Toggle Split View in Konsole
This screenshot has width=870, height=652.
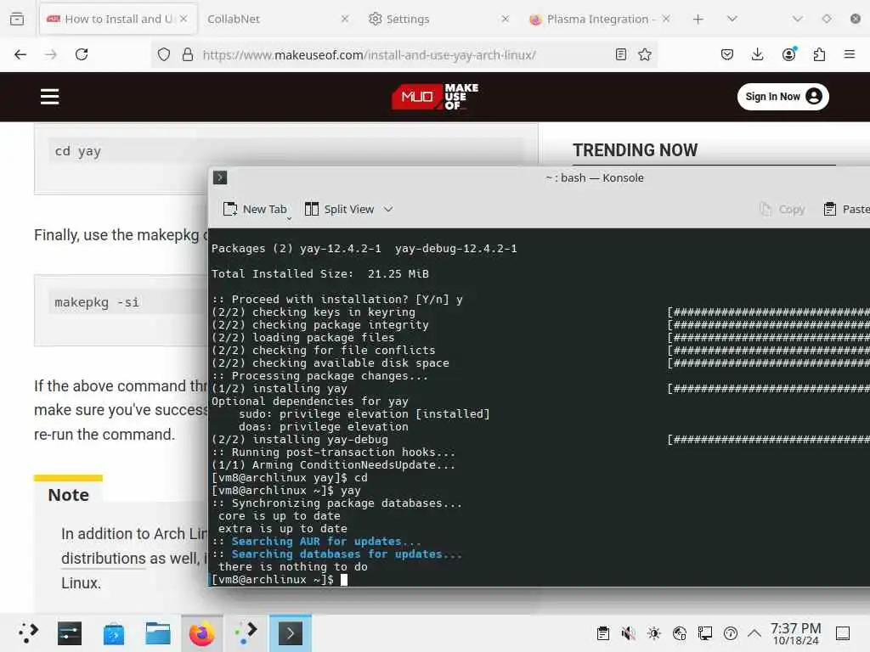340,210
